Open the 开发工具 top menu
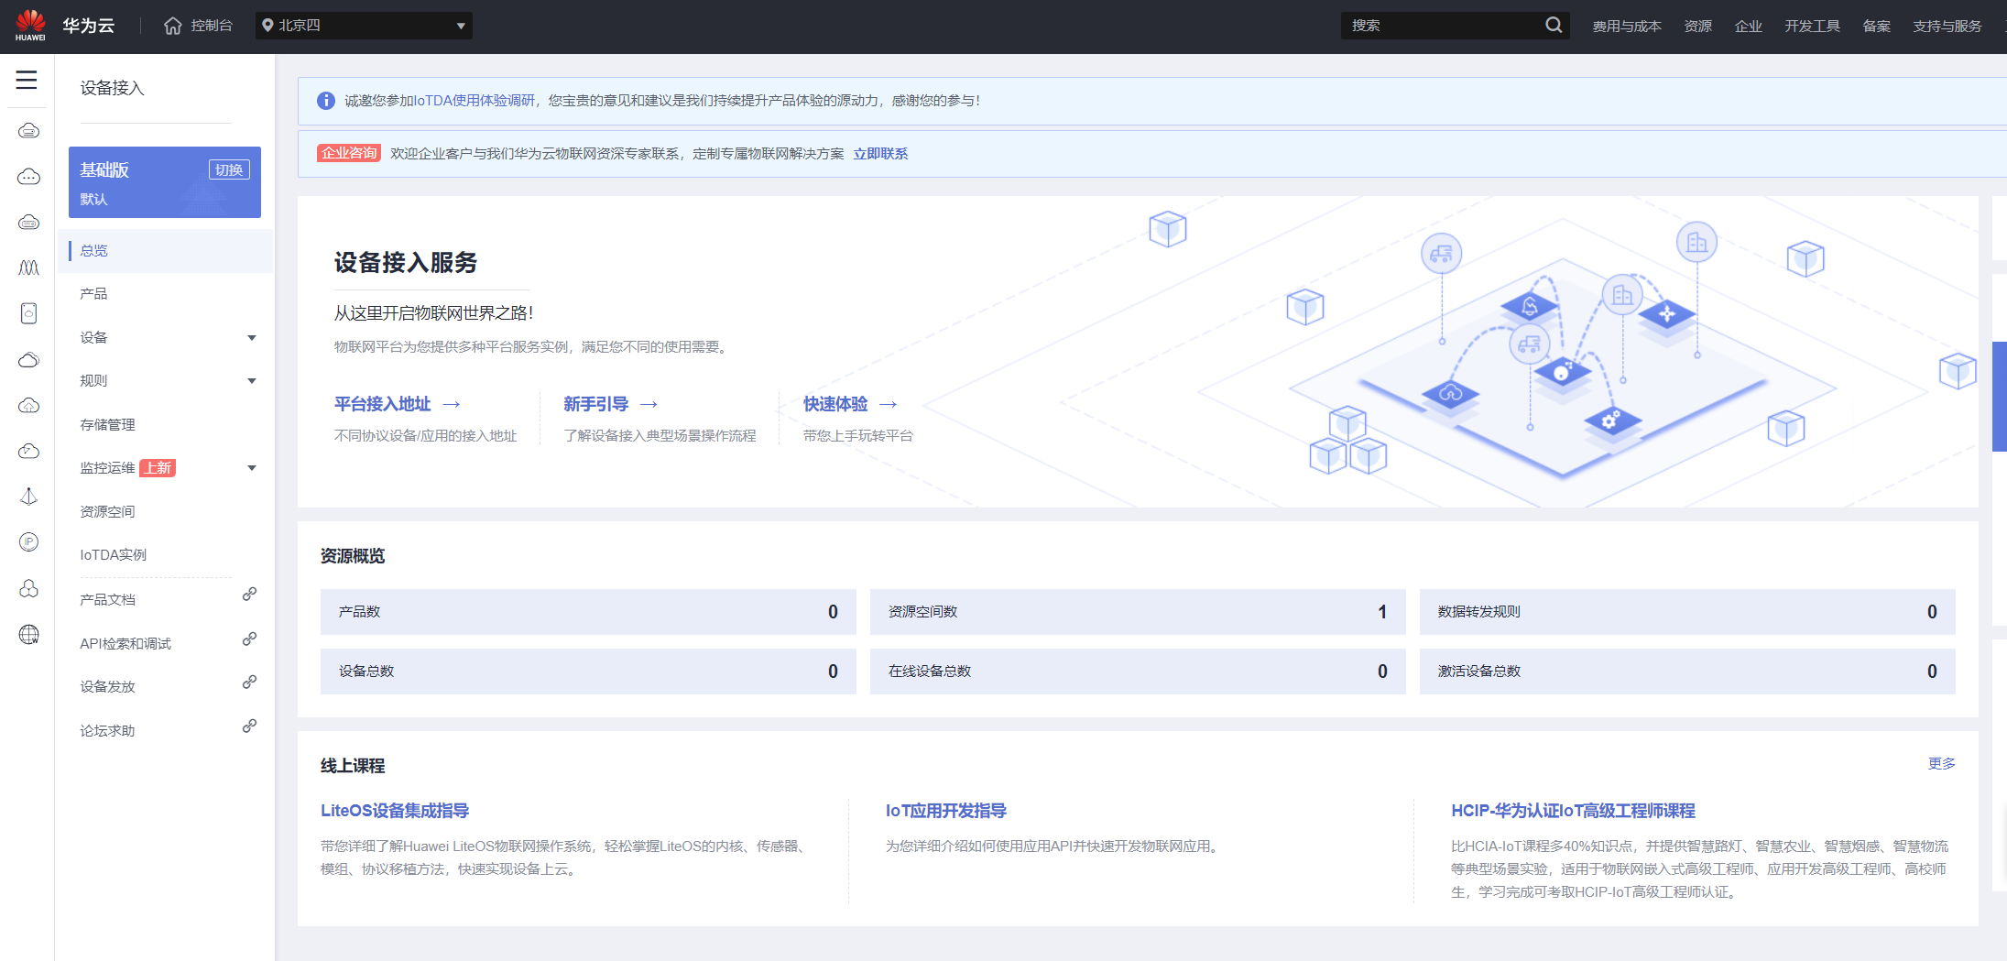2007x961 pixels. tap(1812, 26)
